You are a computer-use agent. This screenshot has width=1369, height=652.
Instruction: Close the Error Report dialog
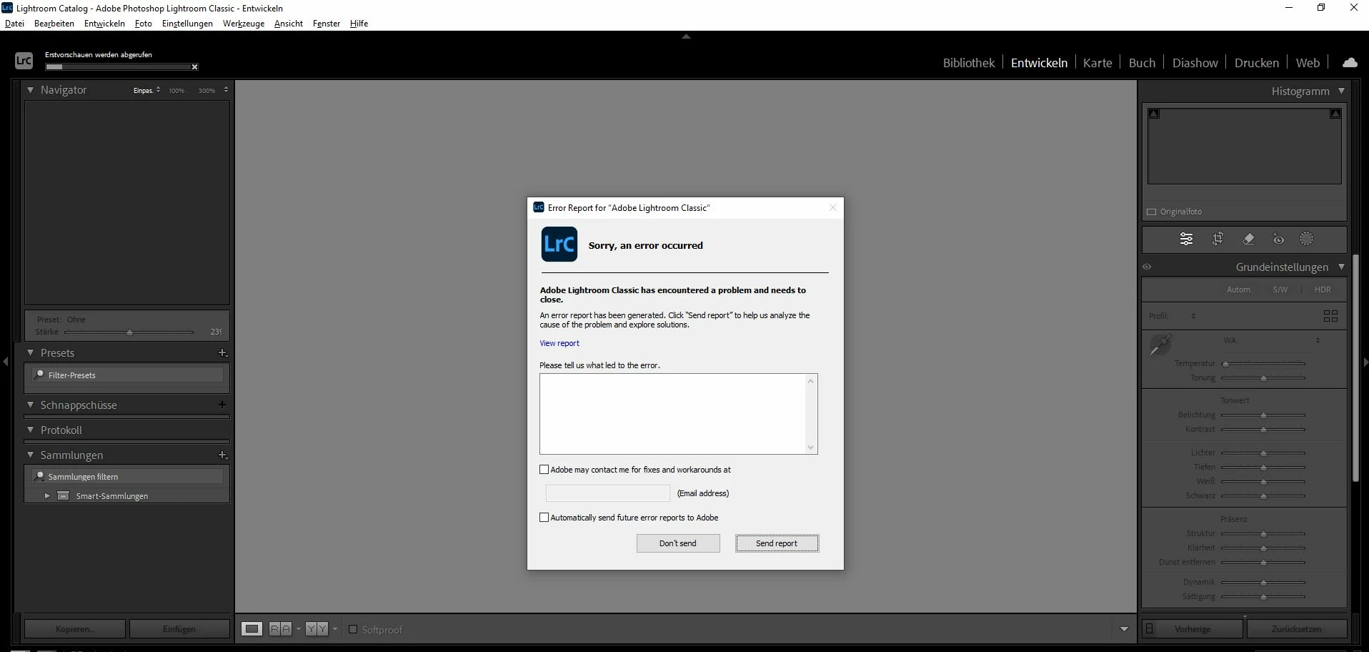coord(832,207)
